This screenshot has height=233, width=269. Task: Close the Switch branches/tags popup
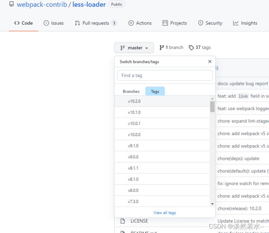210,61
